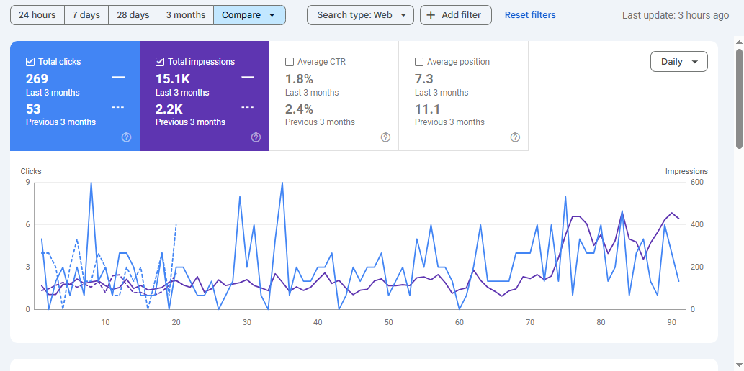Select the 7 days range tab
This screenshot has height=371, width=744.
pos(86,15)
